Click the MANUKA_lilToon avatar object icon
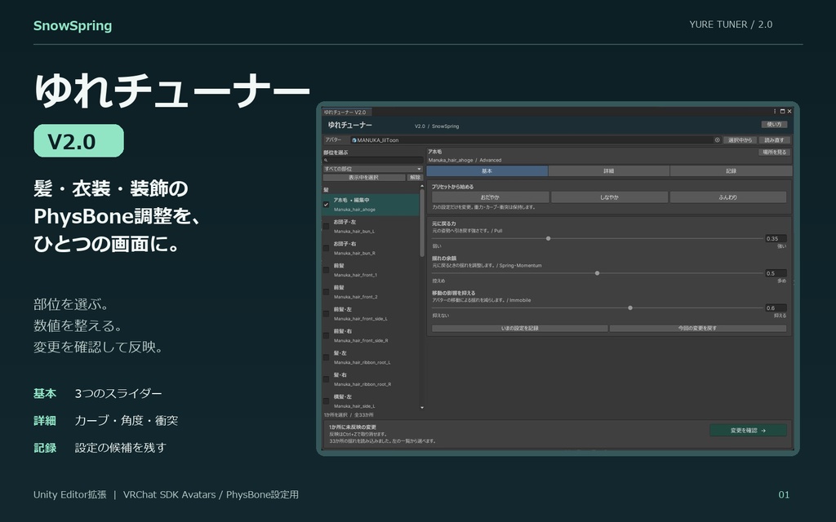The image size is (836, 522). point(354,140)
